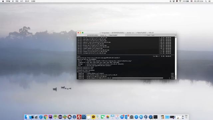Open the Notes app in dock
Screen dimensions: 213x120
(x=89, y=117)
